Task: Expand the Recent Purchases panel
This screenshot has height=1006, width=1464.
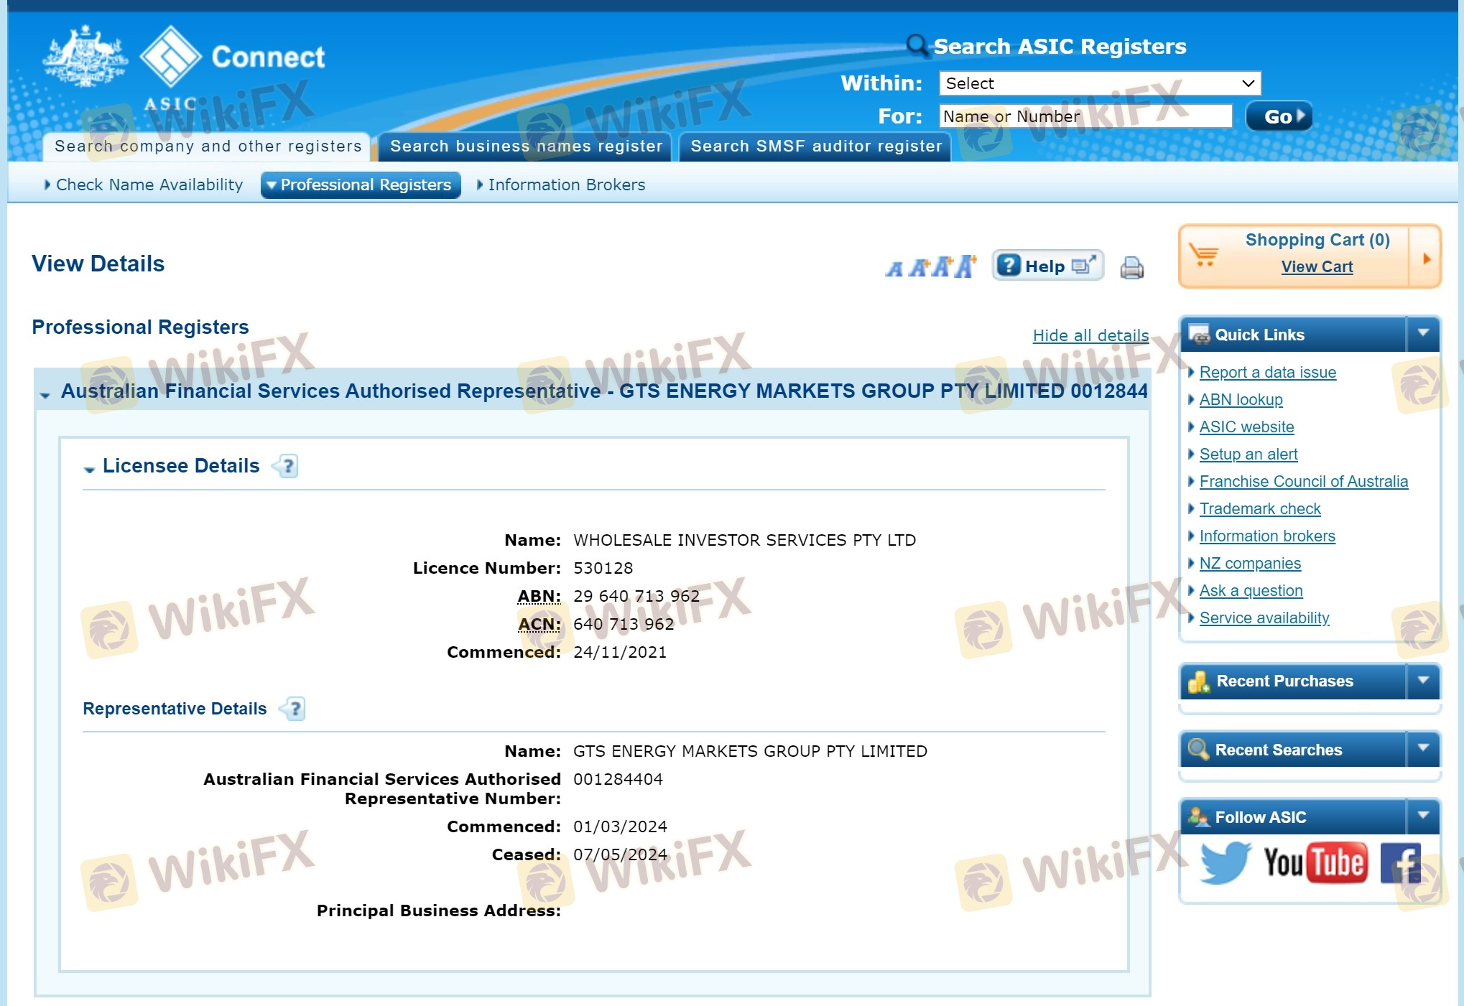Action: point(1423,680)
